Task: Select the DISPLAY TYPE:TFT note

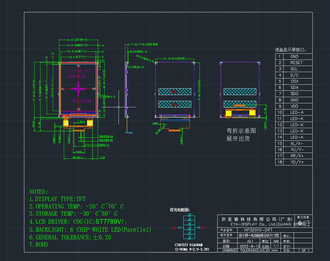Action: pyautogui.click(x=57, y=199)
